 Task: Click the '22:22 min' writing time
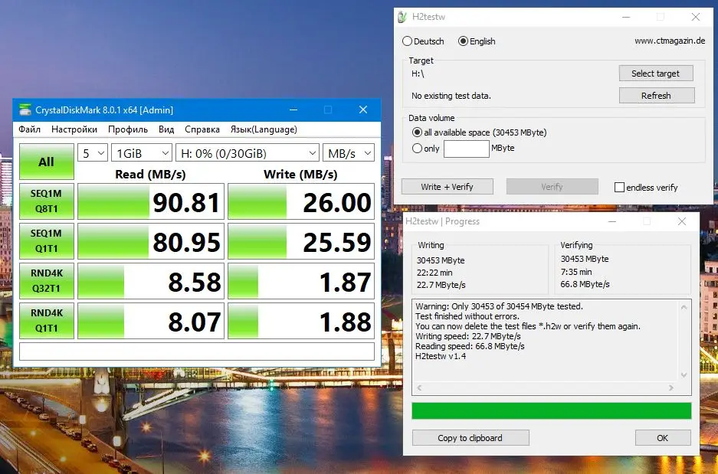(x=434, y=273)
